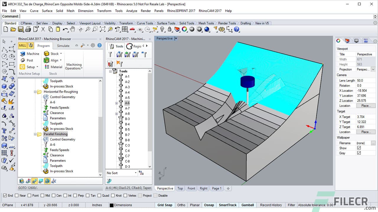Viewport: 378px width, 212px height.
Task: Select the MILL module button
Action: click(22, 46)
